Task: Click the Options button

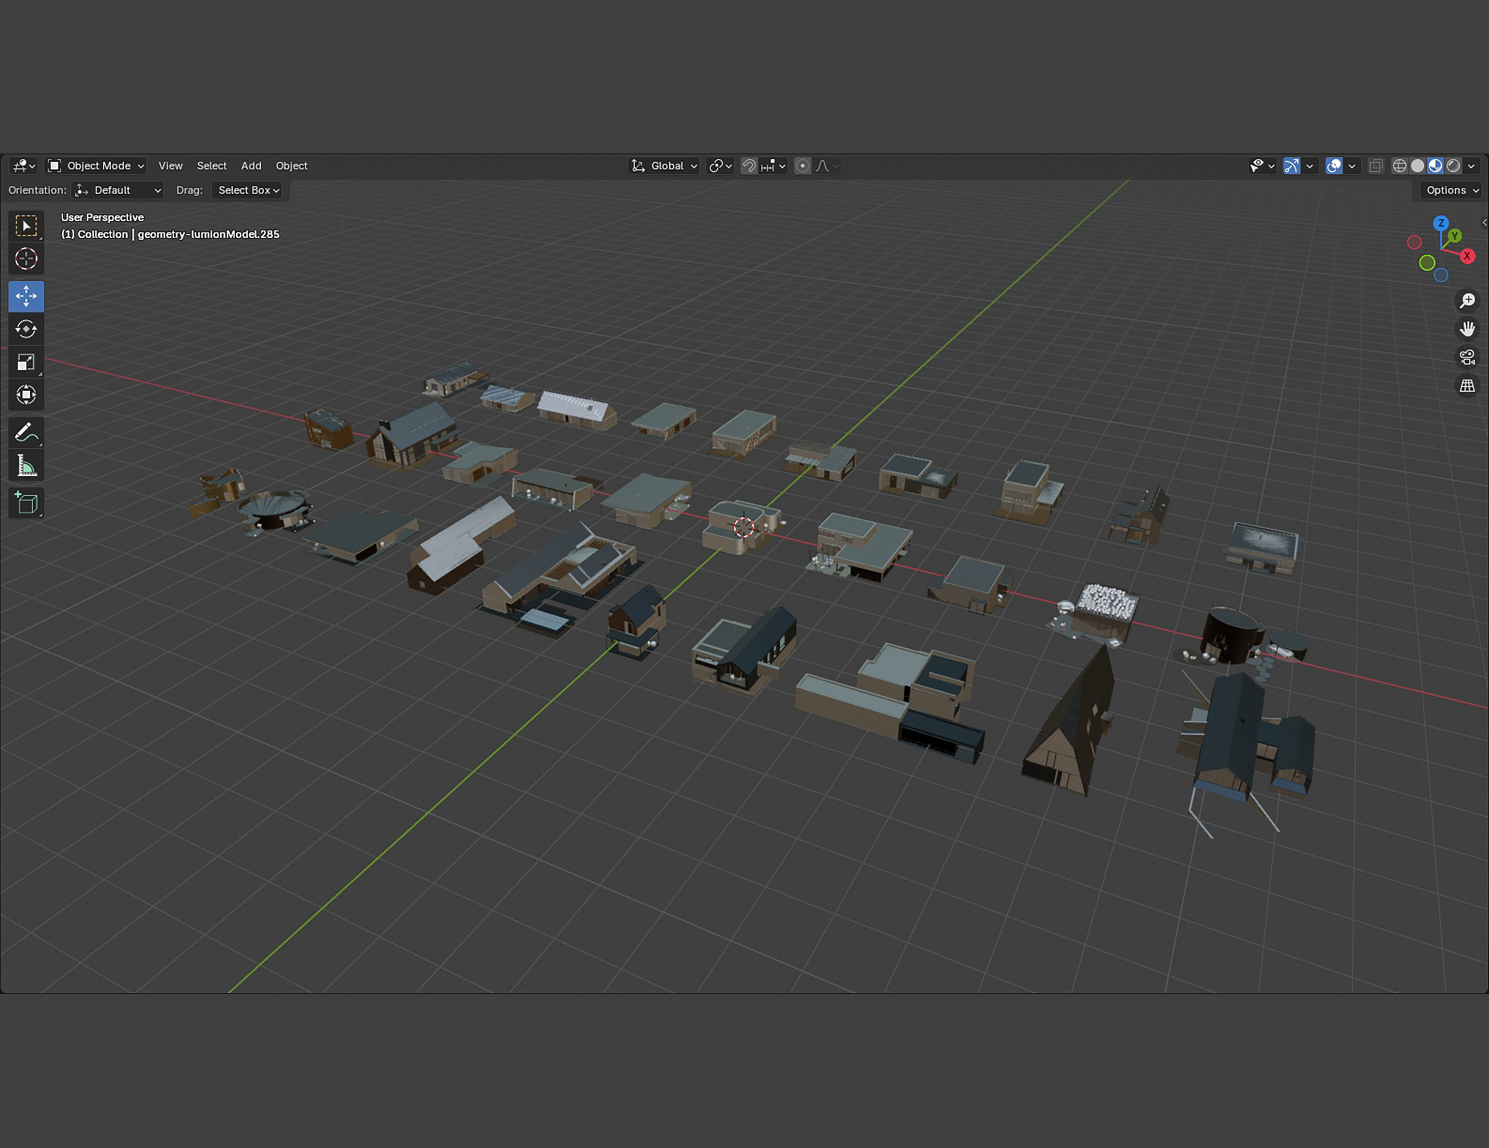Action: tap(1452, 190)
